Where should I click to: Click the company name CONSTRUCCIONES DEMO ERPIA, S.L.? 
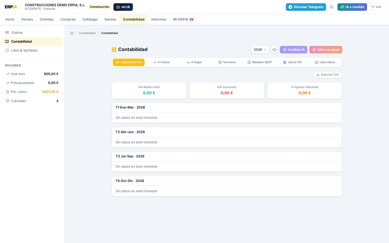(55, 5)
